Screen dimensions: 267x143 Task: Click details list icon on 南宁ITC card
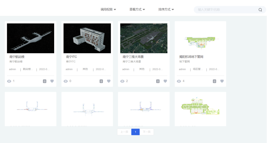[x=101, y=81]
